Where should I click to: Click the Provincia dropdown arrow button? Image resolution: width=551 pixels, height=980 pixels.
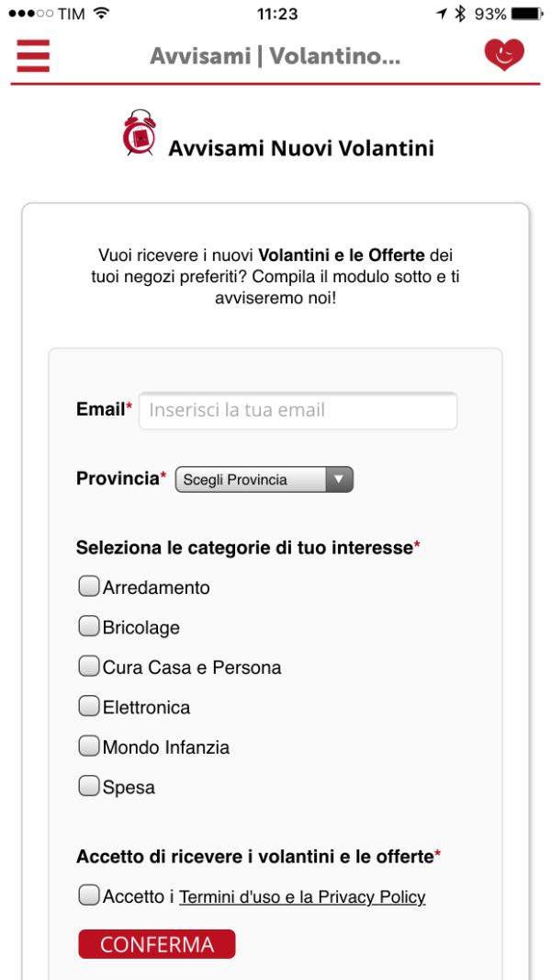click(x=339, y=480)
